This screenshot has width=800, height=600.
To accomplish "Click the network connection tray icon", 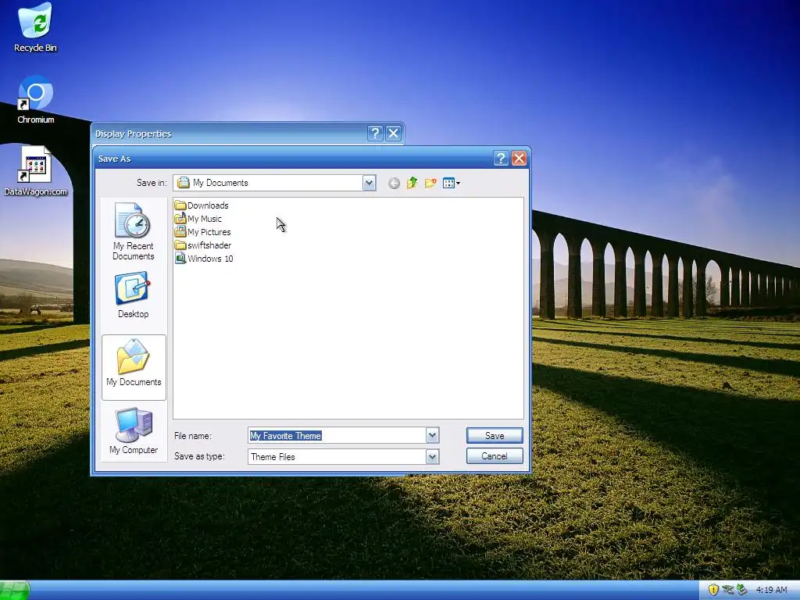I will click(x=727, y=590).
